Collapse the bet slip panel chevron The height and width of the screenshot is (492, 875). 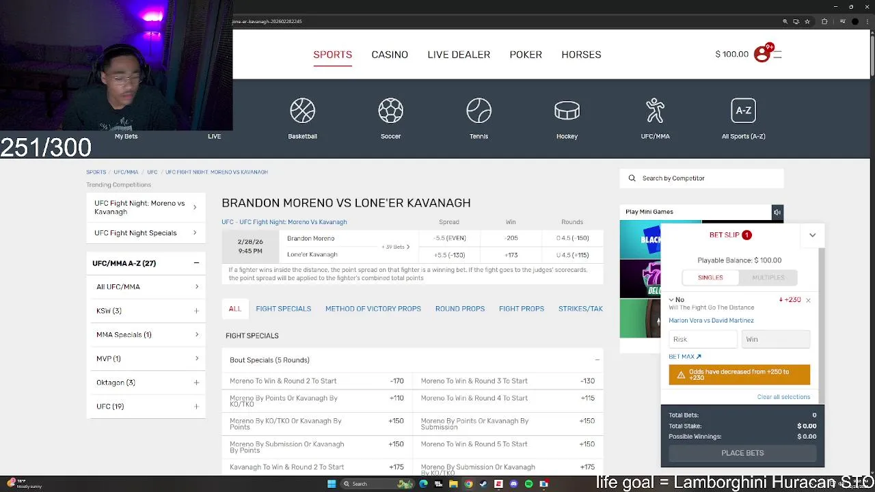click(812, 235)
